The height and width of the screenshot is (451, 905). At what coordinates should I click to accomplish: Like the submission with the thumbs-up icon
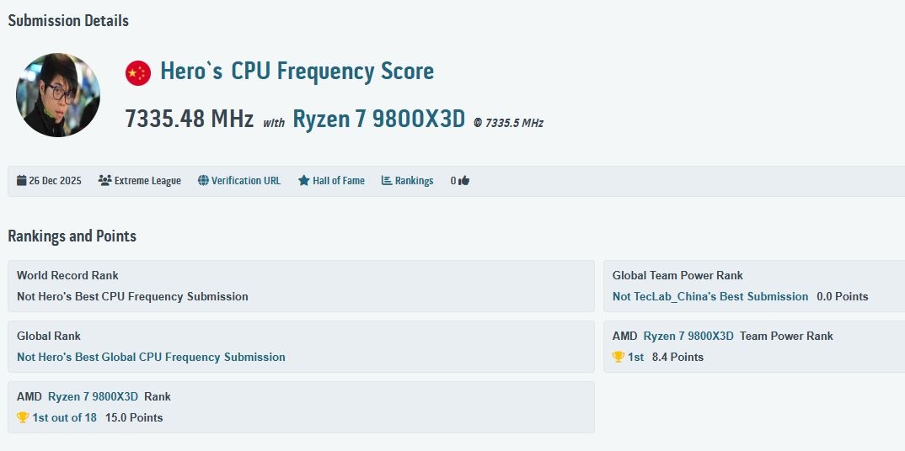(x=463, y=181)
